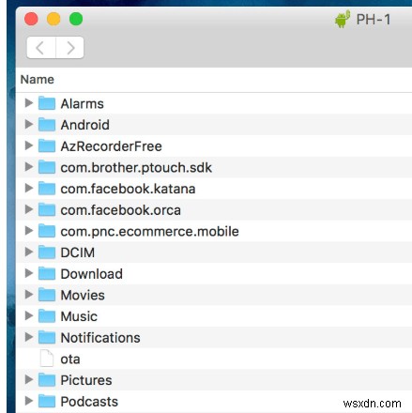Select the DCIM folder name
The image size is (412, 413).
pyautogui.click(x=78, y=252)
